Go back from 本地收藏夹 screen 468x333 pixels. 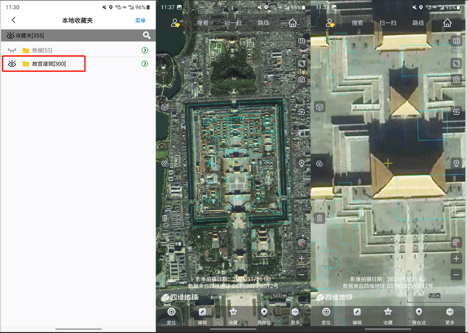(14, 20)
